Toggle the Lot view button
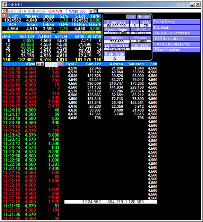This screenshot has width=203, height=222. coord(131,17)
